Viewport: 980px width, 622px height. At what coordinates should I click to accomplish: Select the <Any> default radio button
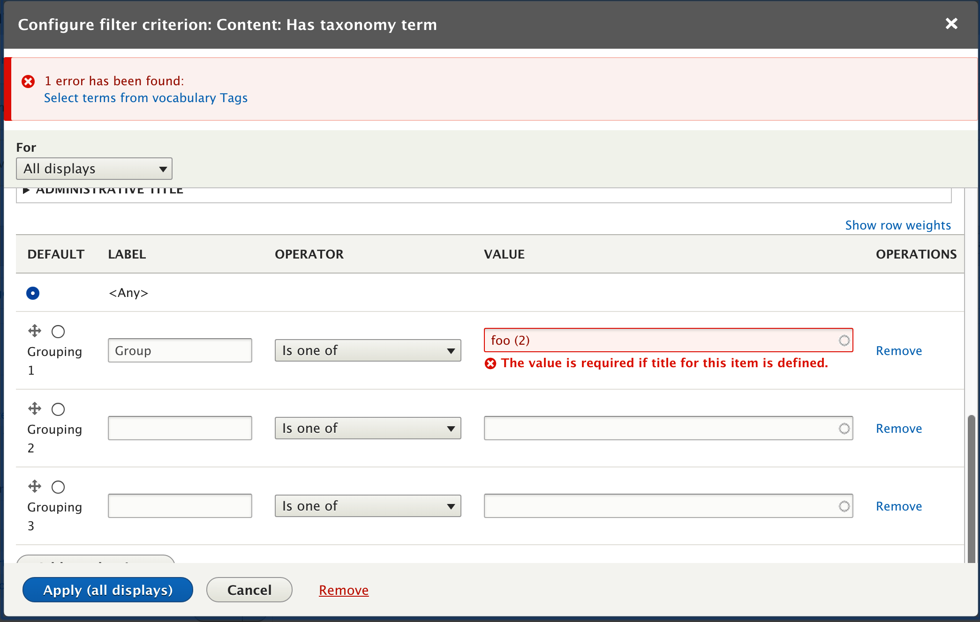coord(33,293)
